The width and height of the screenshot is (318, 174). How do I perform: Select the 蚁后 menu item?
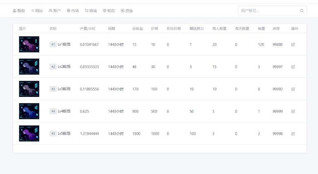click(x=109, y=11)
